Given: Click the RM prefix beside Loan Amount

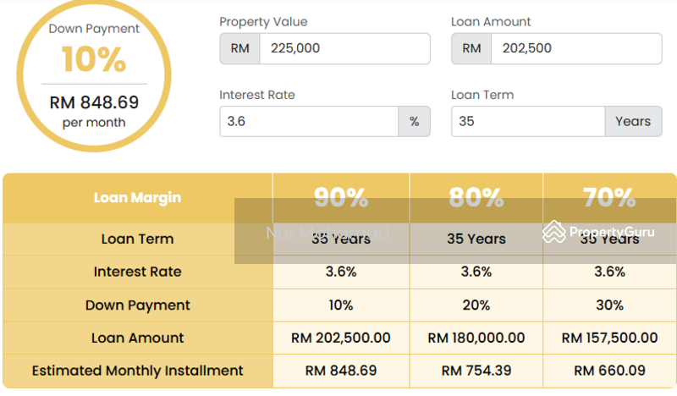Looking at the screenshot, I should coord(471,48).
